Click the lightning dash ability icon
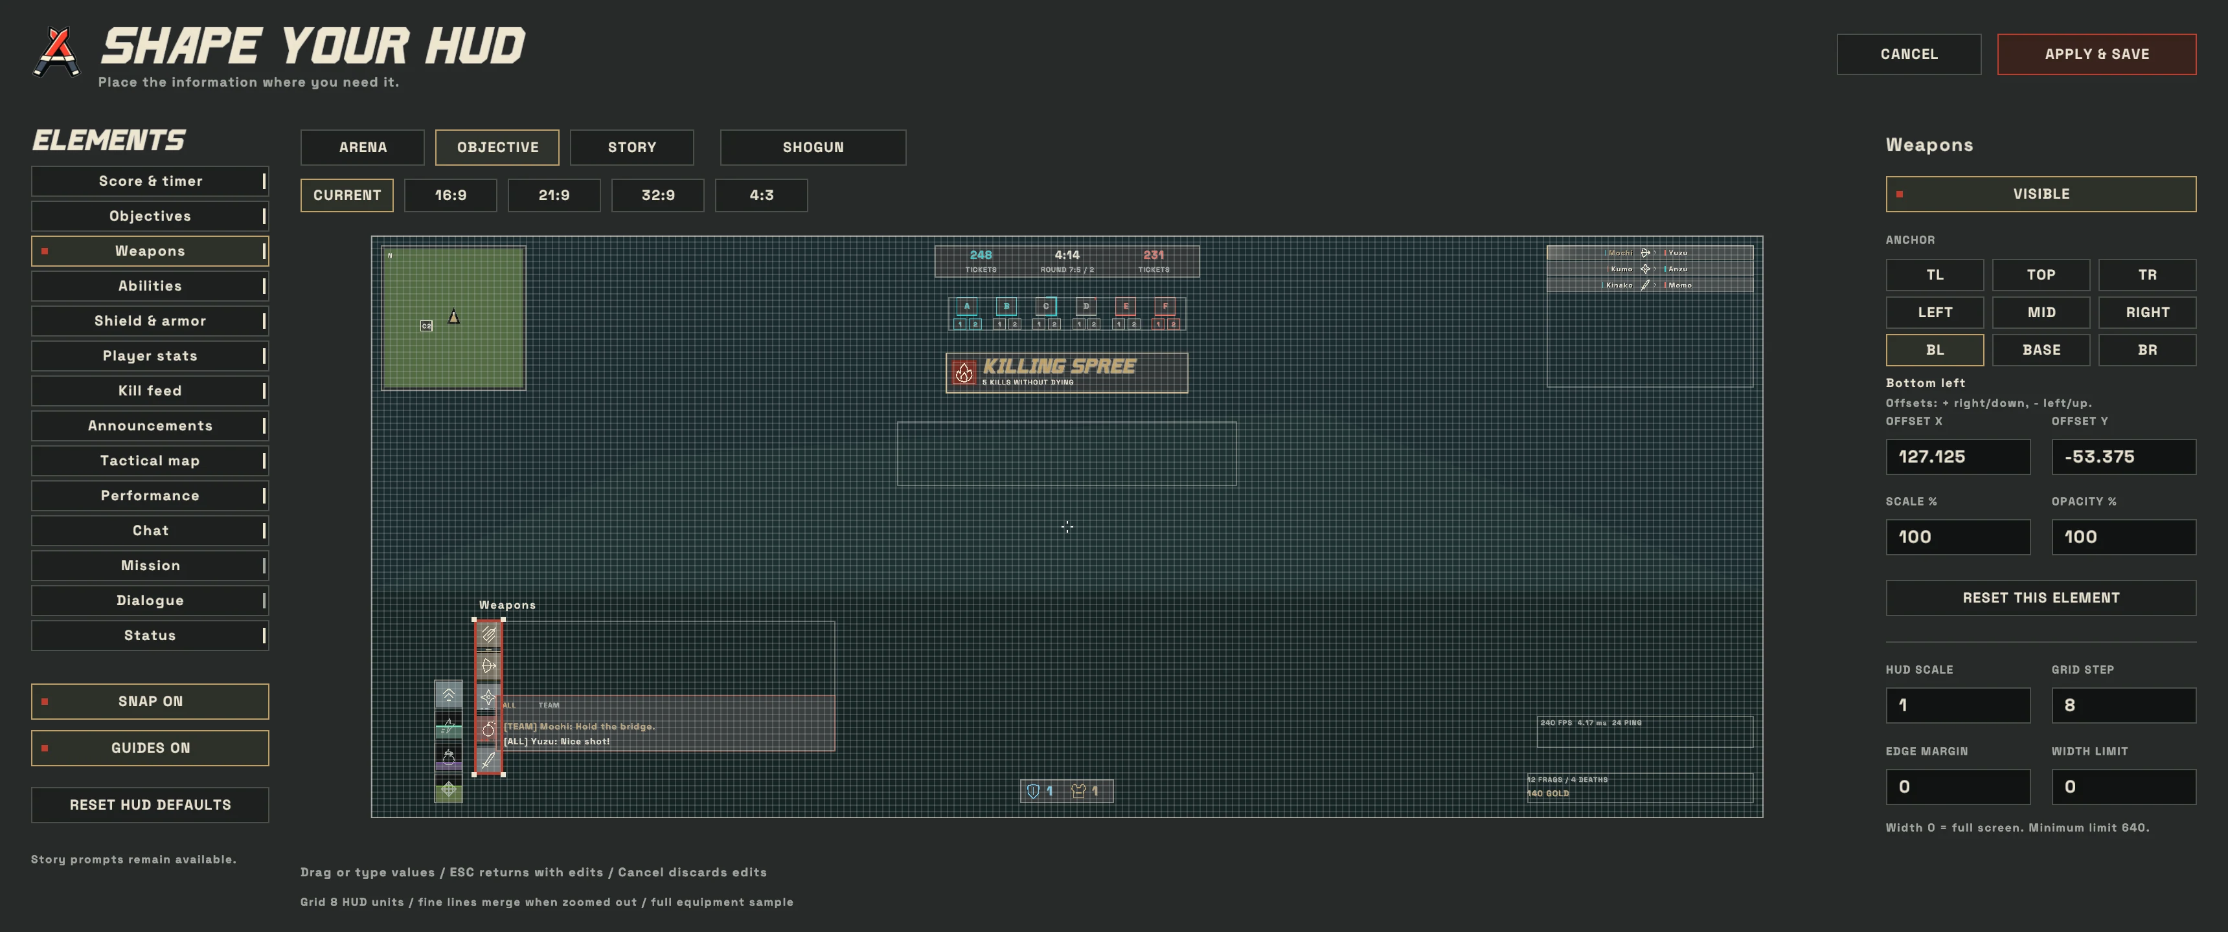This screenshot has height=932, width=2228. click(x=448, y=726)
